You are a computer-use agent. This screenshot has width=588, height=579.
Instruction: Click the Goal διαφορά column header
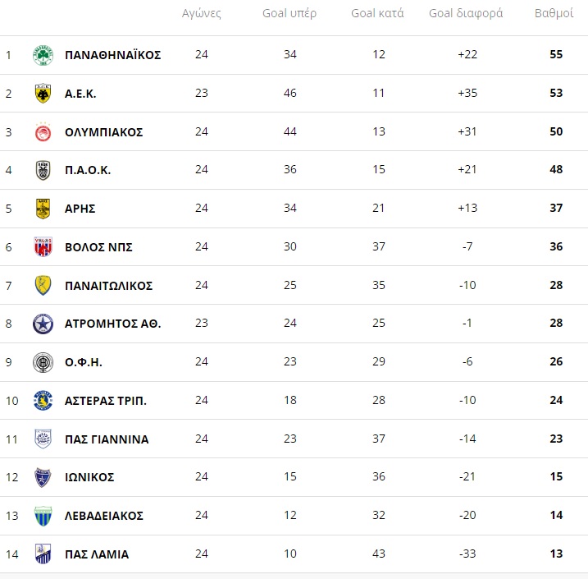click(x=466, y=13)
